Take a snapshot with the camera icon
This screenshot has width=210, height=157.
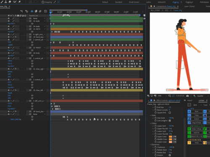click(x=187, y=96)
